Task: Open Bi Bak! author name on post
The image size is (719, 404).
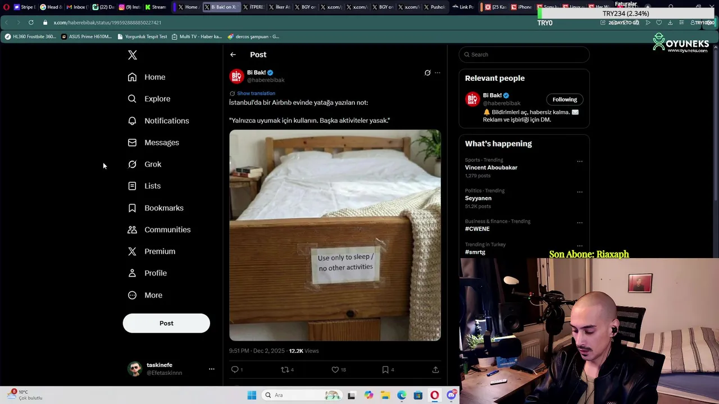Action: coord(256,72)
